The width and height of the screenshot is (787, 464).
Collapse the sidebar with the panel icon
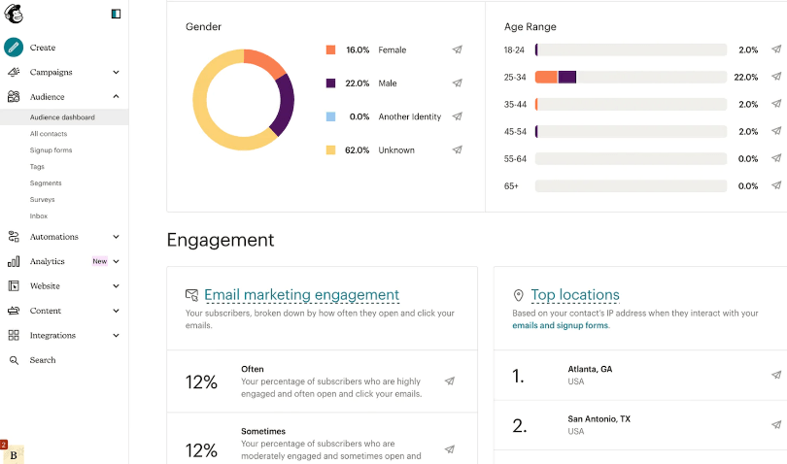(116, 14)
